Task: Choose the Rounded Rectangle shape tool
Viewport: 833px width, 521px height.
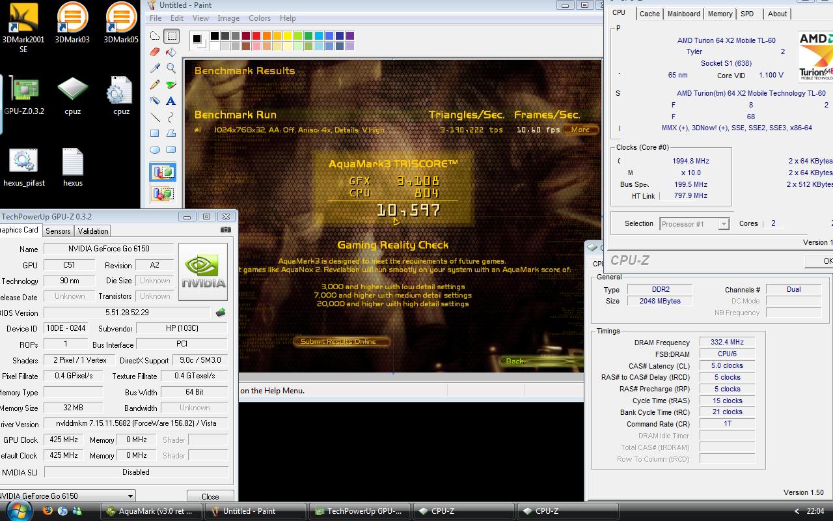Action: click(171, 150)
